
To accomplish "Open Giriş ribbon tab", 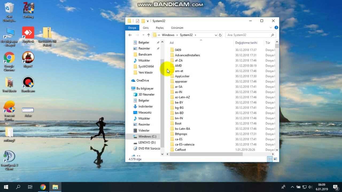I will tap(146, 28).
